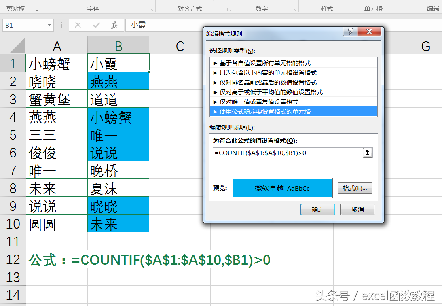Viewport: 442px width, 306px height.
Task: Click cell A4 containing 燕燕
Action: pos(57,117)
